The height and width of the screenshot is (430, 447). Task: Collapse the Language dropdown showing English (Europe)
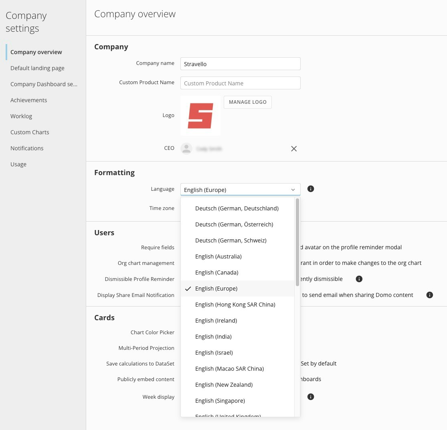coord(240,190)
